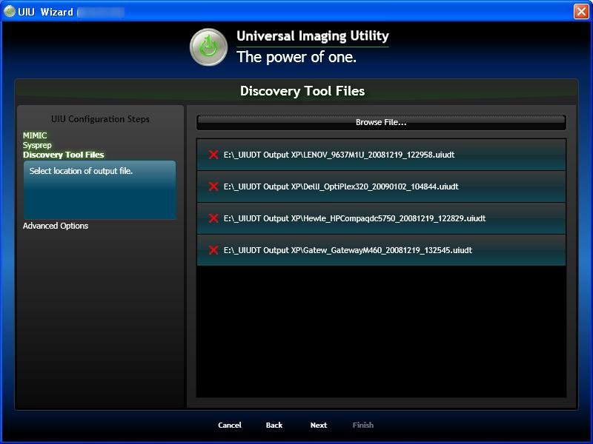Select the LENOV_9637M1U file row
This screenshot has height=444, width=593.
point(341,155)
